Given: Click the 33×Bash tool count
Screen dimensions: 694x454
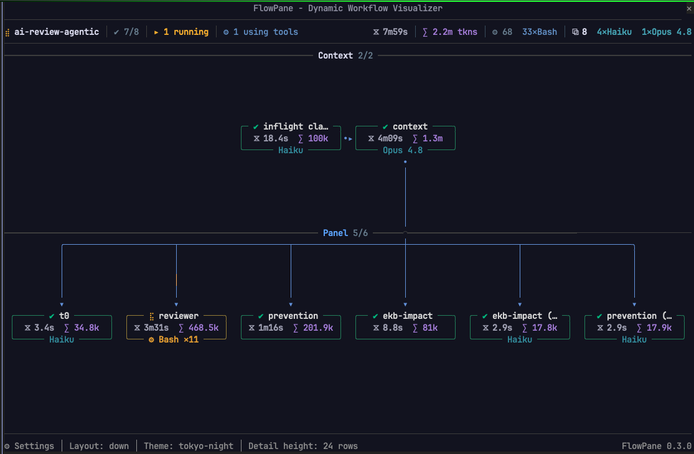Looking at the screenshot, I should [x=540, y=32].
